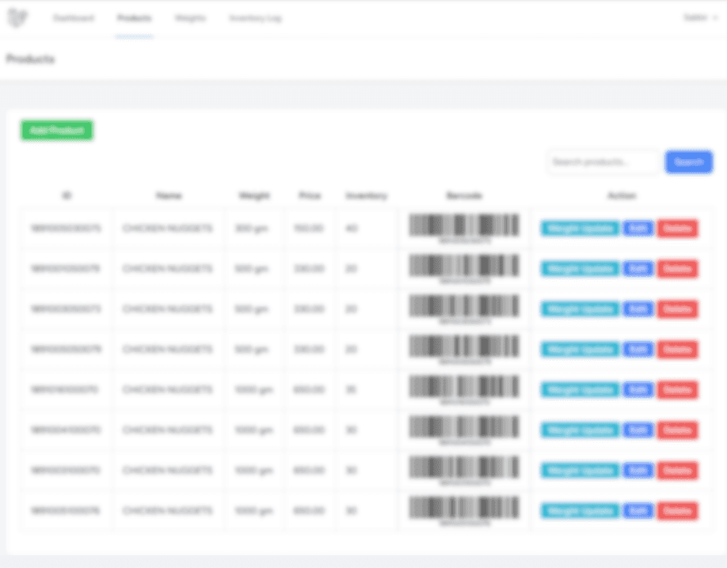
Task: Edit the 300 gm Chicken Nuggets product
Action: (x=638, y=229)
